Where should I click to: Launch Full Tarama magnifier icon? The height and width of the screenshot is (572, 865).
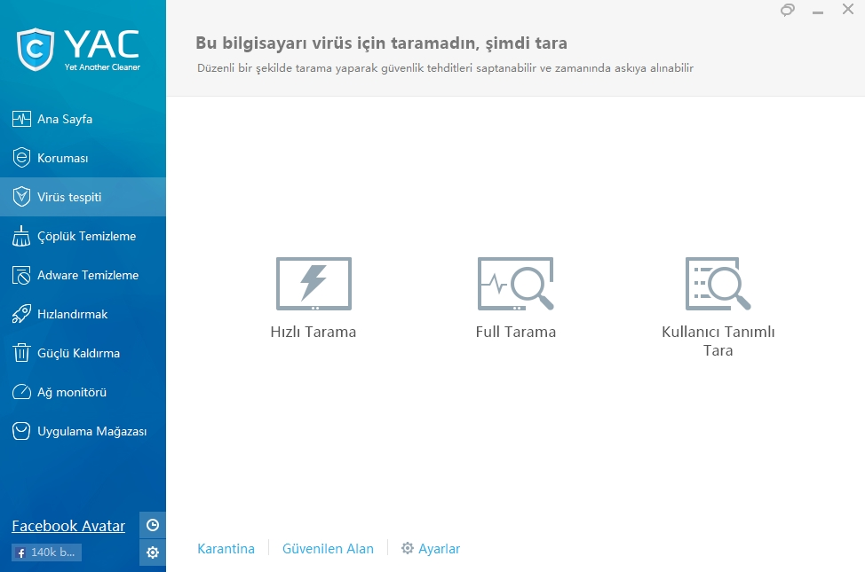[516, 283]
